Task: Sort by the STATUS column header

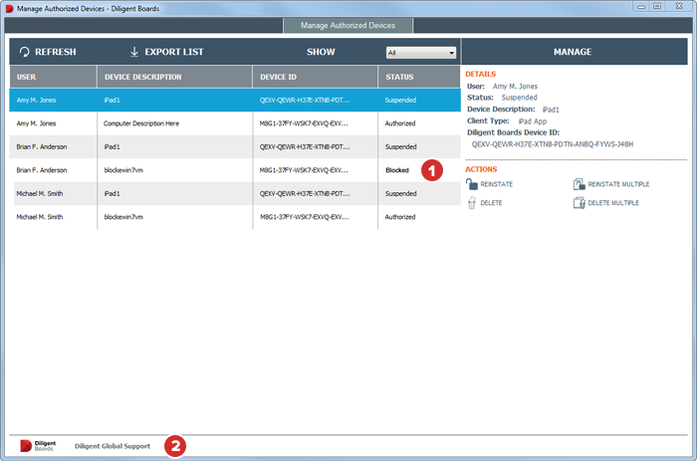Action: coord(419,77)
